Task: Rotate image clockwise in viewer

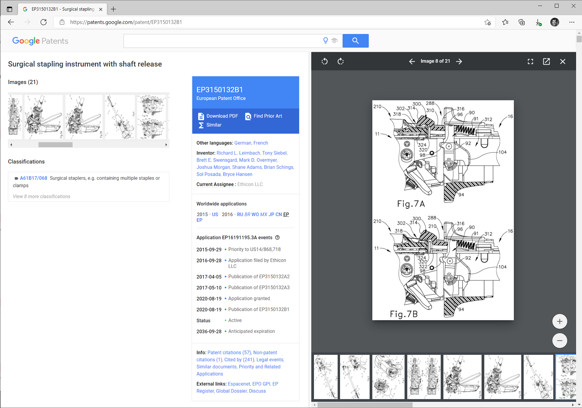Action: 341,61
